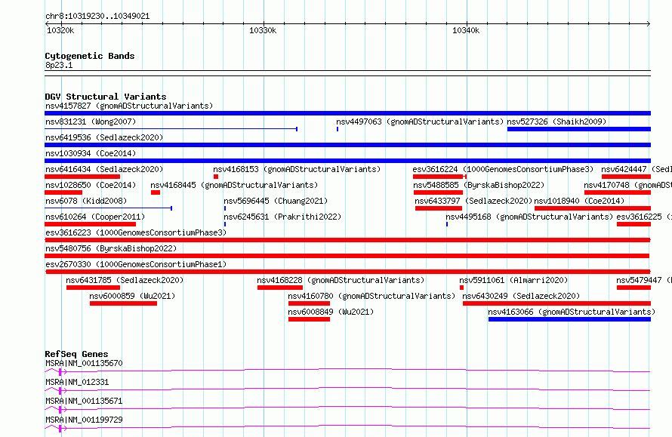This screenshot has height=437, width=672.
Task: Click nsv6433797 (Sedlazeck2020) label
Action: click(x=473, y=201)
